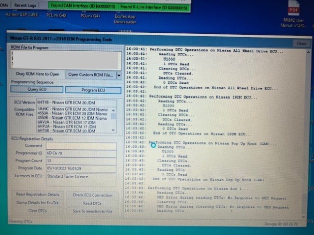Viewport: 314px width, 235px height.
Task: Click the ROM File to Program box
Action: (66, 60)
